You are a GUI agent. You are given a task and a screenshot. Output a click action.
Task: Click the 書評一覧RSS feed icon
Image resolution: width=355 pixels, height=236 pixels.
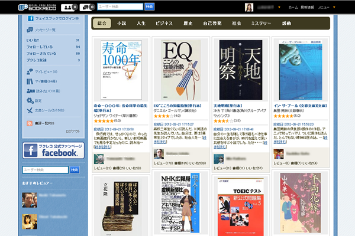(30, 123)
